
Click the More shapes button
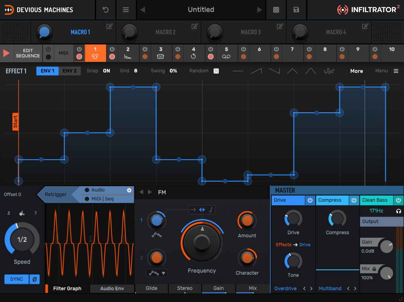[356, 71]
